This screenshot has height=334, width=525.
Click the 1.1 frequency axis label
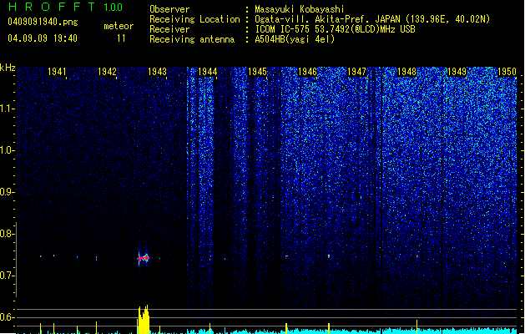7,109
